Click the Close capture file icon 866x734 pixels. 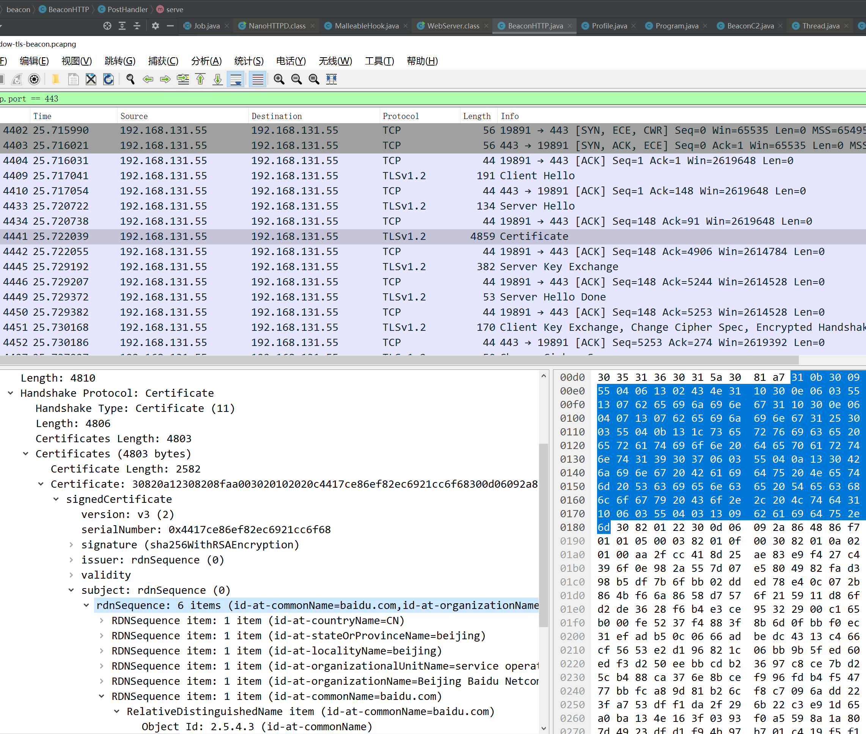(91, 79)
